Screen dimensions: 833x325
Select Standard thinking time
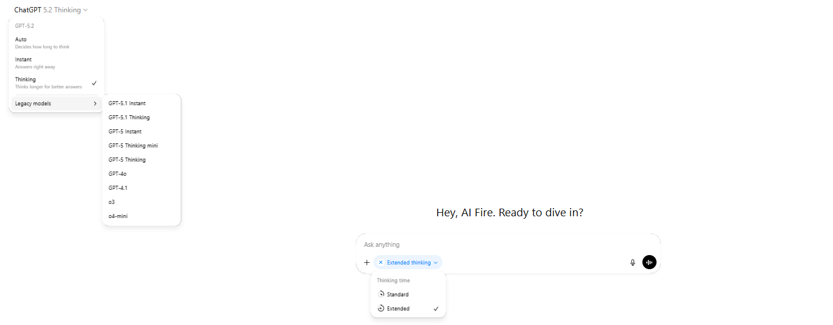[408, 294]
